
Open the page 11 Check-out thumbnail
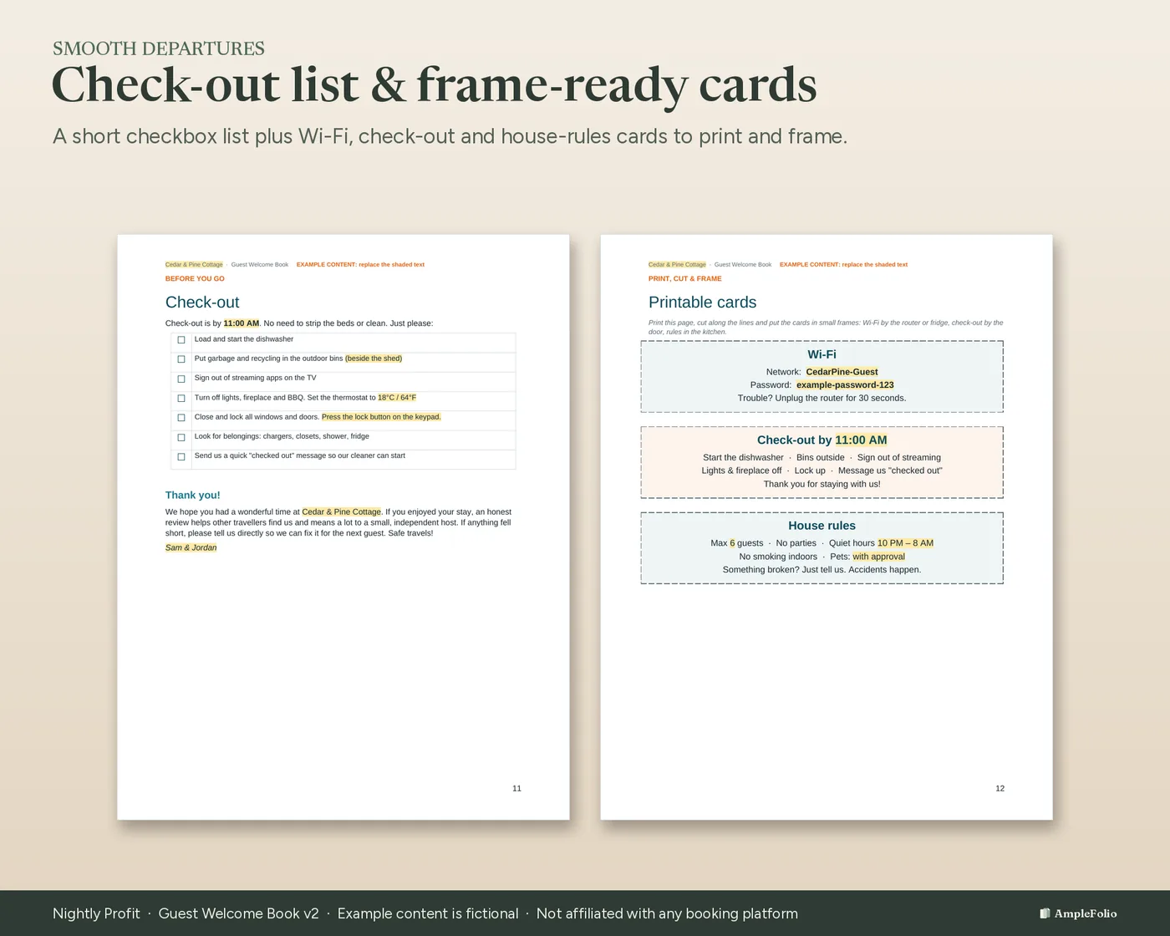point(343,527)
